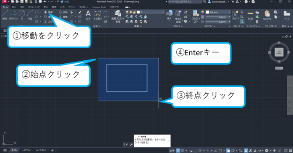Click the Measure (計測) tool
Image resolution: width=293 pixels, height=153 pixels.
[x=250, y=15]
